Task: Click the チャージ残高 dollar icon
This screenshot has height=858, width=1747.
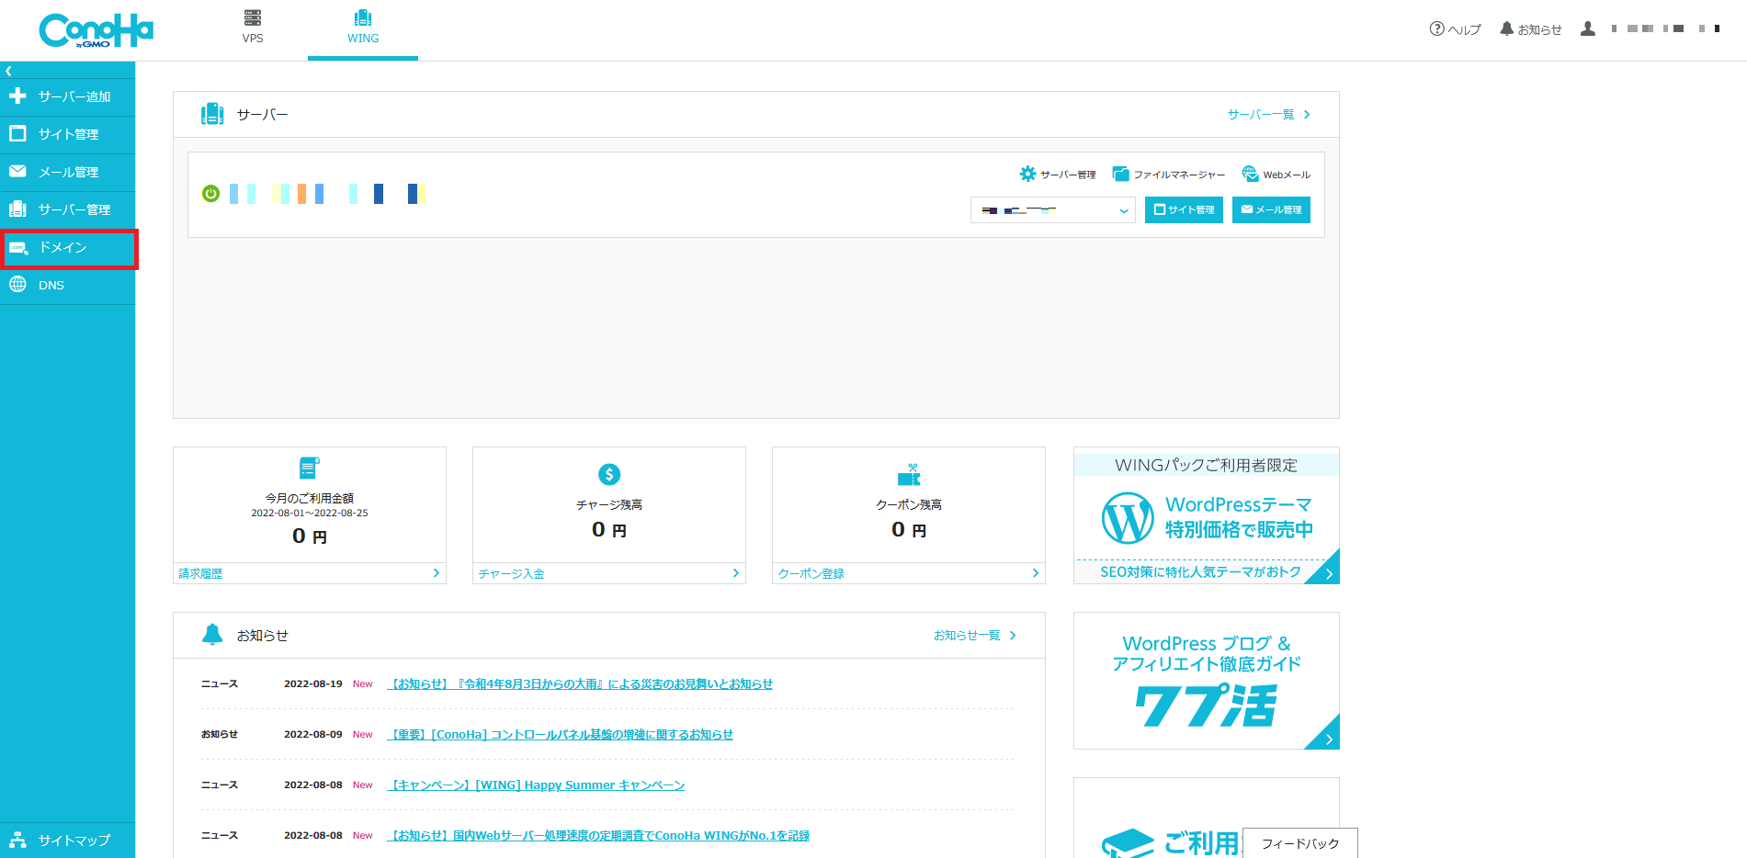Action: point(609,474)
